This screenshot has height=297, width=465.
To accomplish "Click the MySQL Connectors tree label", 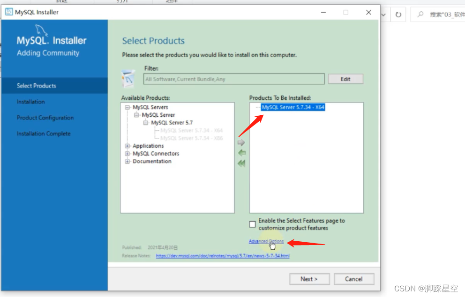I will (x=156, y=154).
